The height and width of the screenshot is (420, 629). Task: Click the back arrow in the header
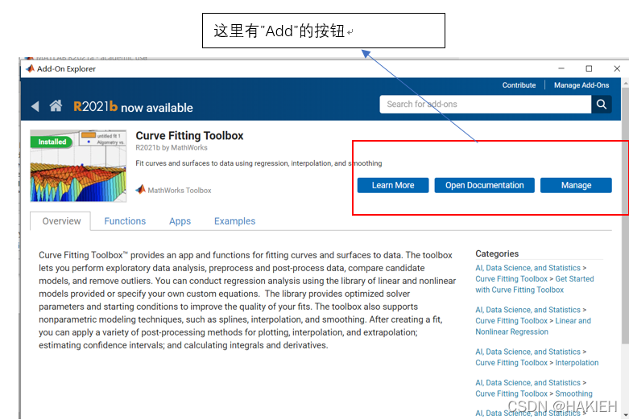pos(35,106)
